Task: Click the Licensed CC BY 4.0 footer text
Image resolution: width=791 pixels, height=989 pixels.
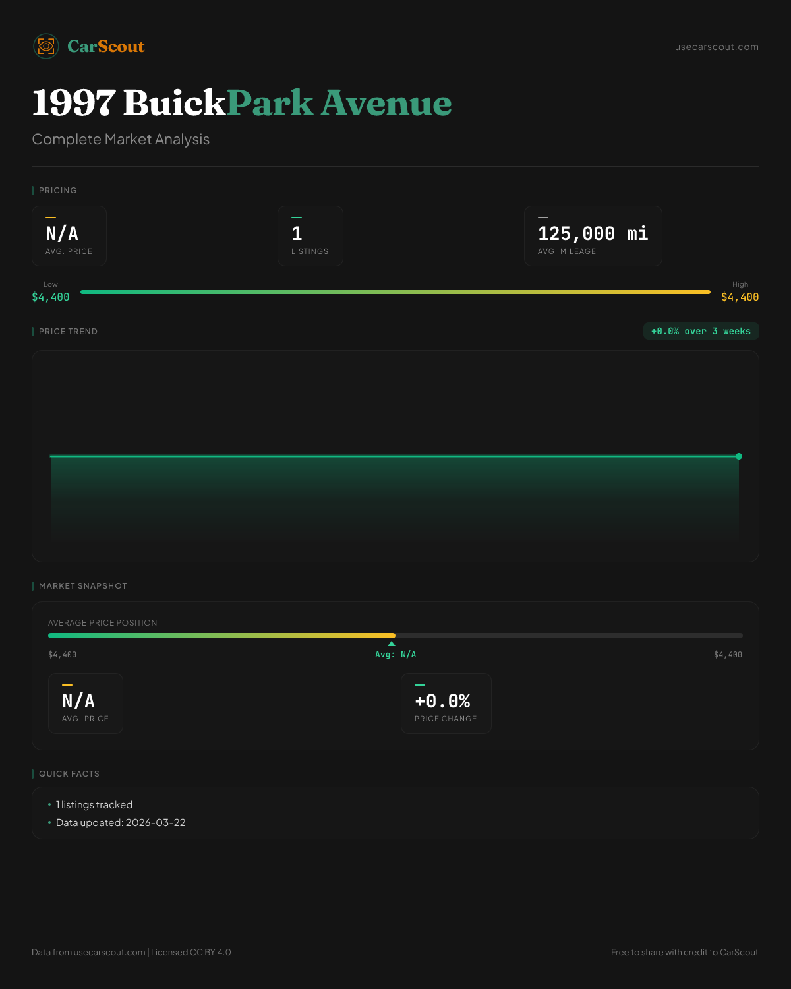Action: pos(190,952)
